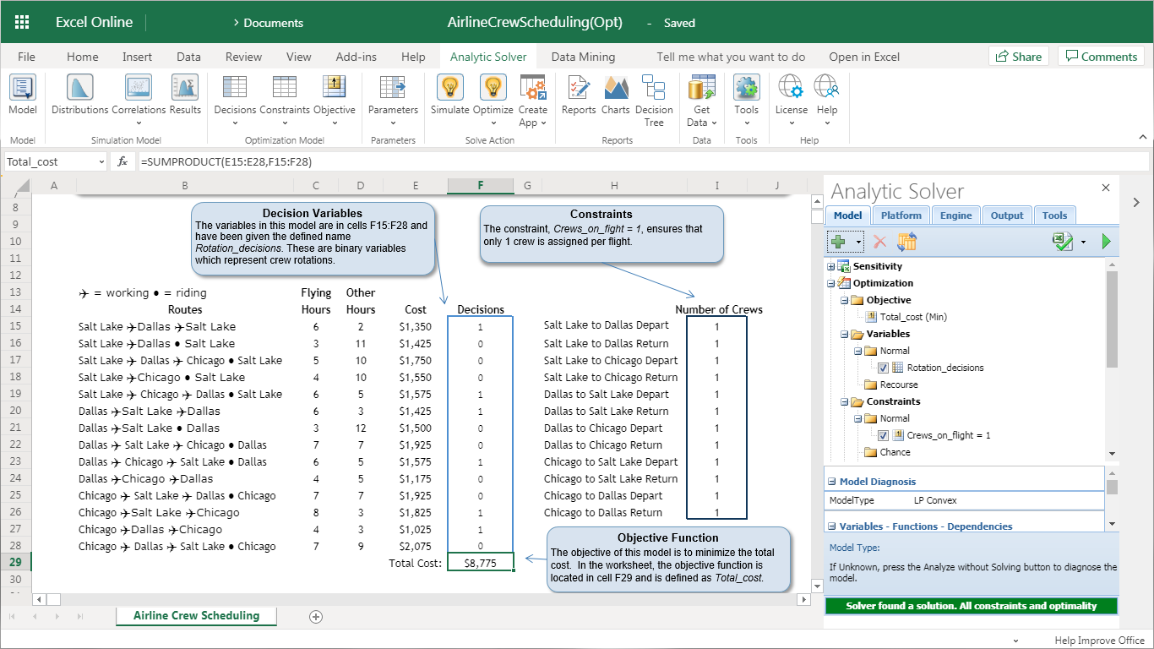Click the Correlations icon
Viewport: 1154px width, 649px height.
pos(139,88)
